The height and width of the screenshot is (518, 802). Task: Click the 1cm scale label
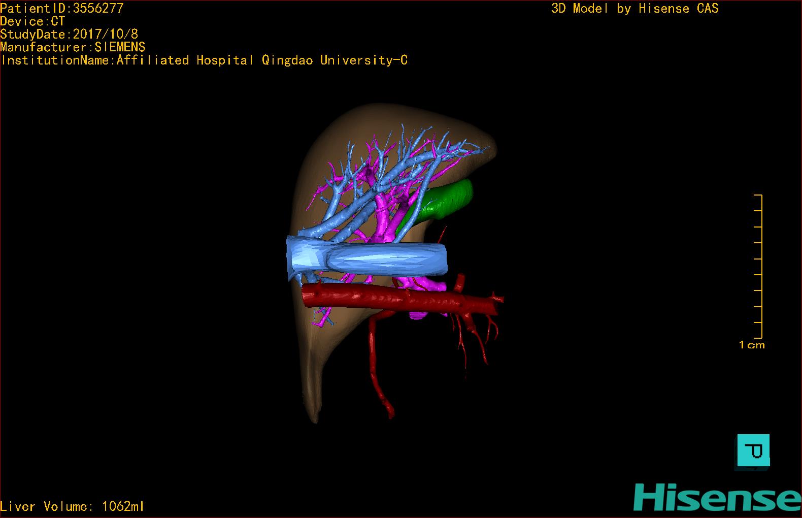coord(752,345)
